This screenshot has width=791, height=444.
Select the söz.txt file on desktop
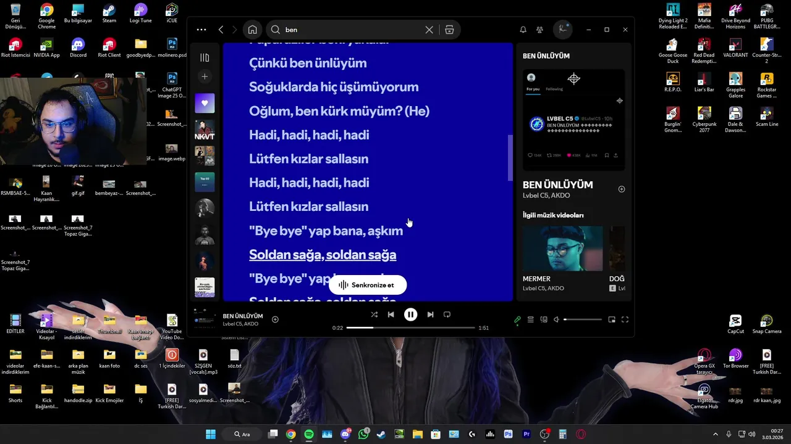(234, 359)
